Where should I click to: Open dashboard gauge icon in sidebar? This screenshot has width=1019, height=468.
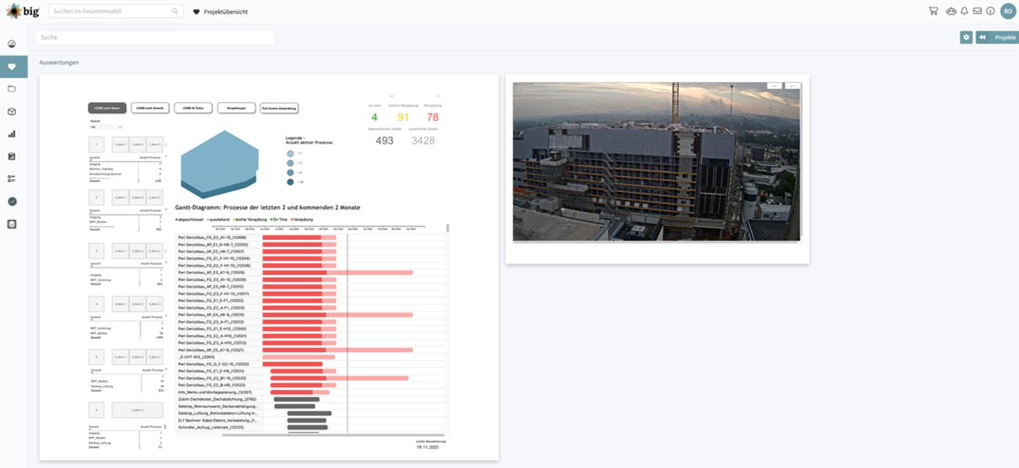click(x=12, y=44)
